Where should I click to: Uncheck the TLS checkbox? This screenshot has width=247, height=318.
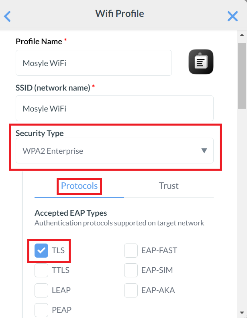tap(41, 250)
